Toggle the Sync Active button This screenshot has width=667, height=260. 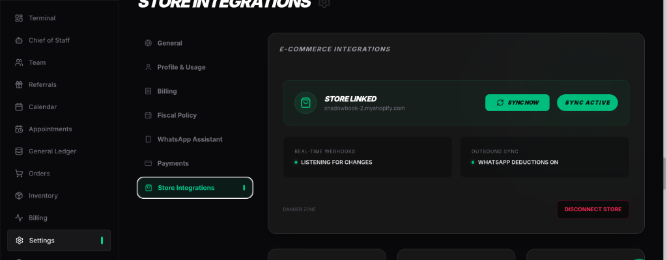pyautogui.click(x=587, y=103)
